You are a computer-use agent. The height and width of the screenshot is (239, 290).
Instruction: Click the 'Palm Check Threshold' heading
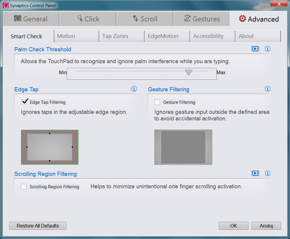(43, 49)
